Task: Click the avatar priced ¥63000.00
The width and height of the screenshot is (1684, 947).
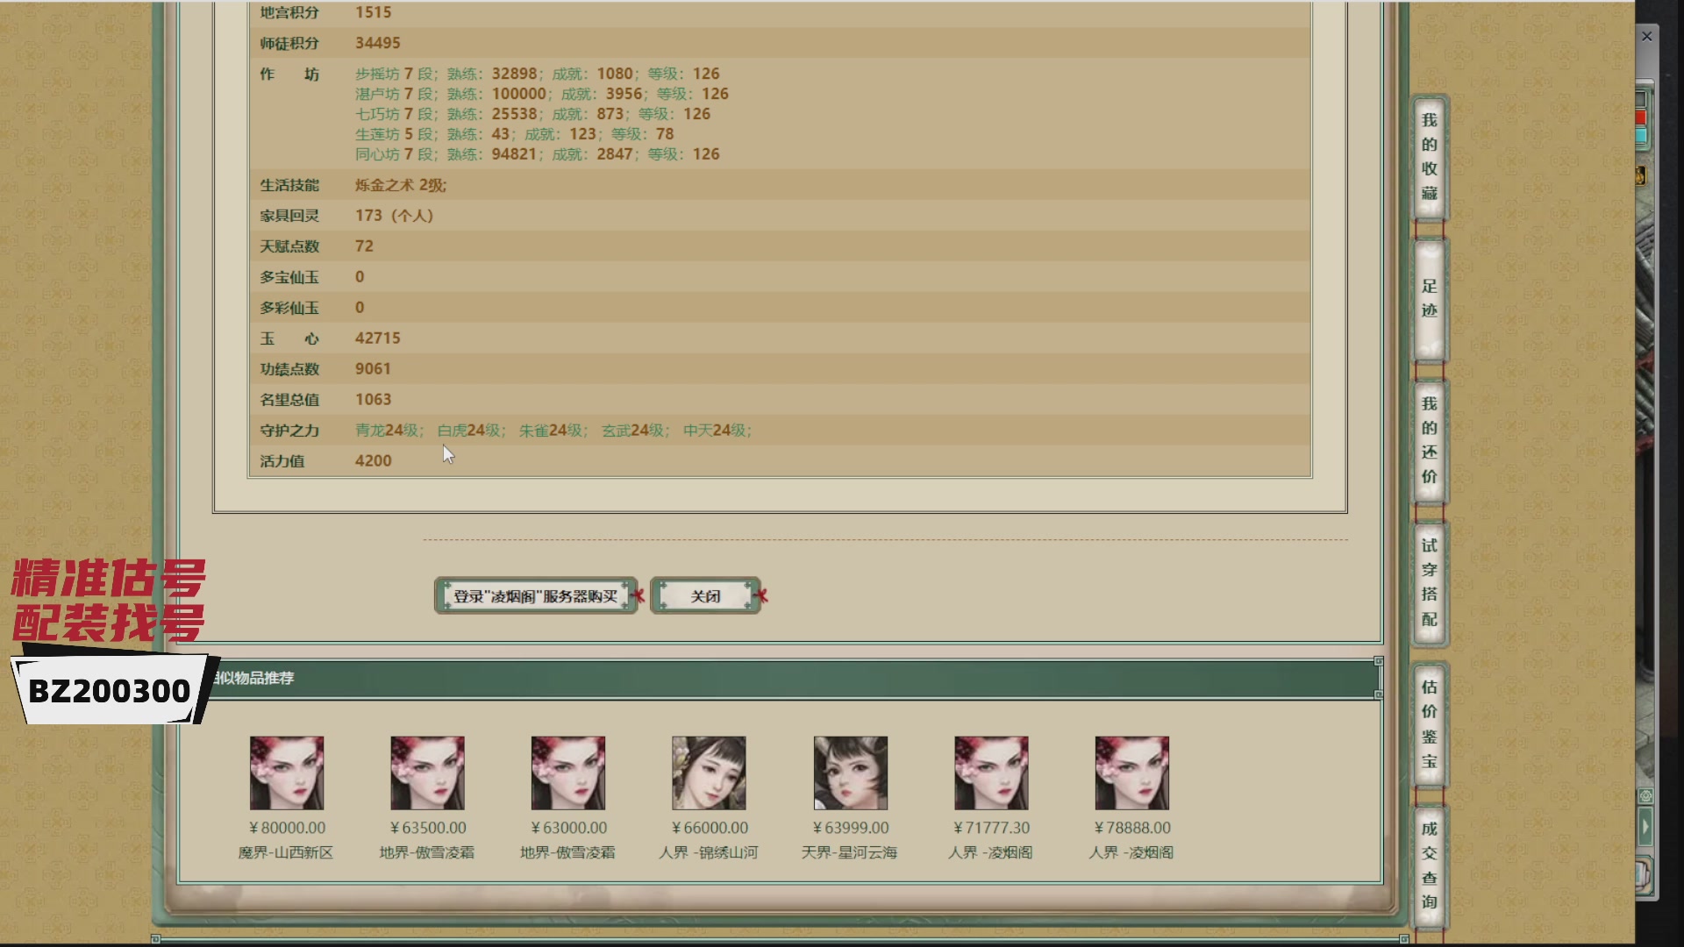Action: [567, 773]
